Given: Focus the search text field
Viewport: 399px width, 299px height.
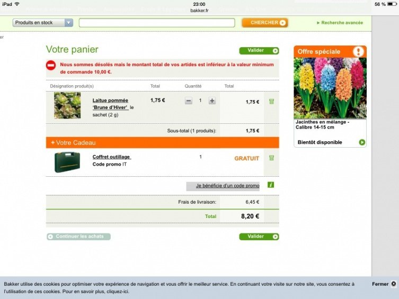Looking at the screenshot, I should [x=157, y=23].
